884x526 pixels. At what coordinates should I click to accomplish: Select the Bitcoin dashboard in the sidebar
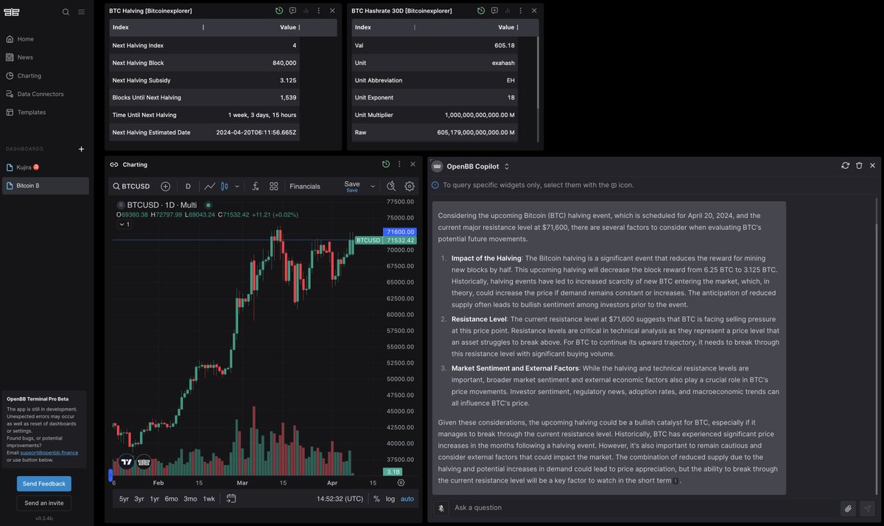(x=46, y=186)
